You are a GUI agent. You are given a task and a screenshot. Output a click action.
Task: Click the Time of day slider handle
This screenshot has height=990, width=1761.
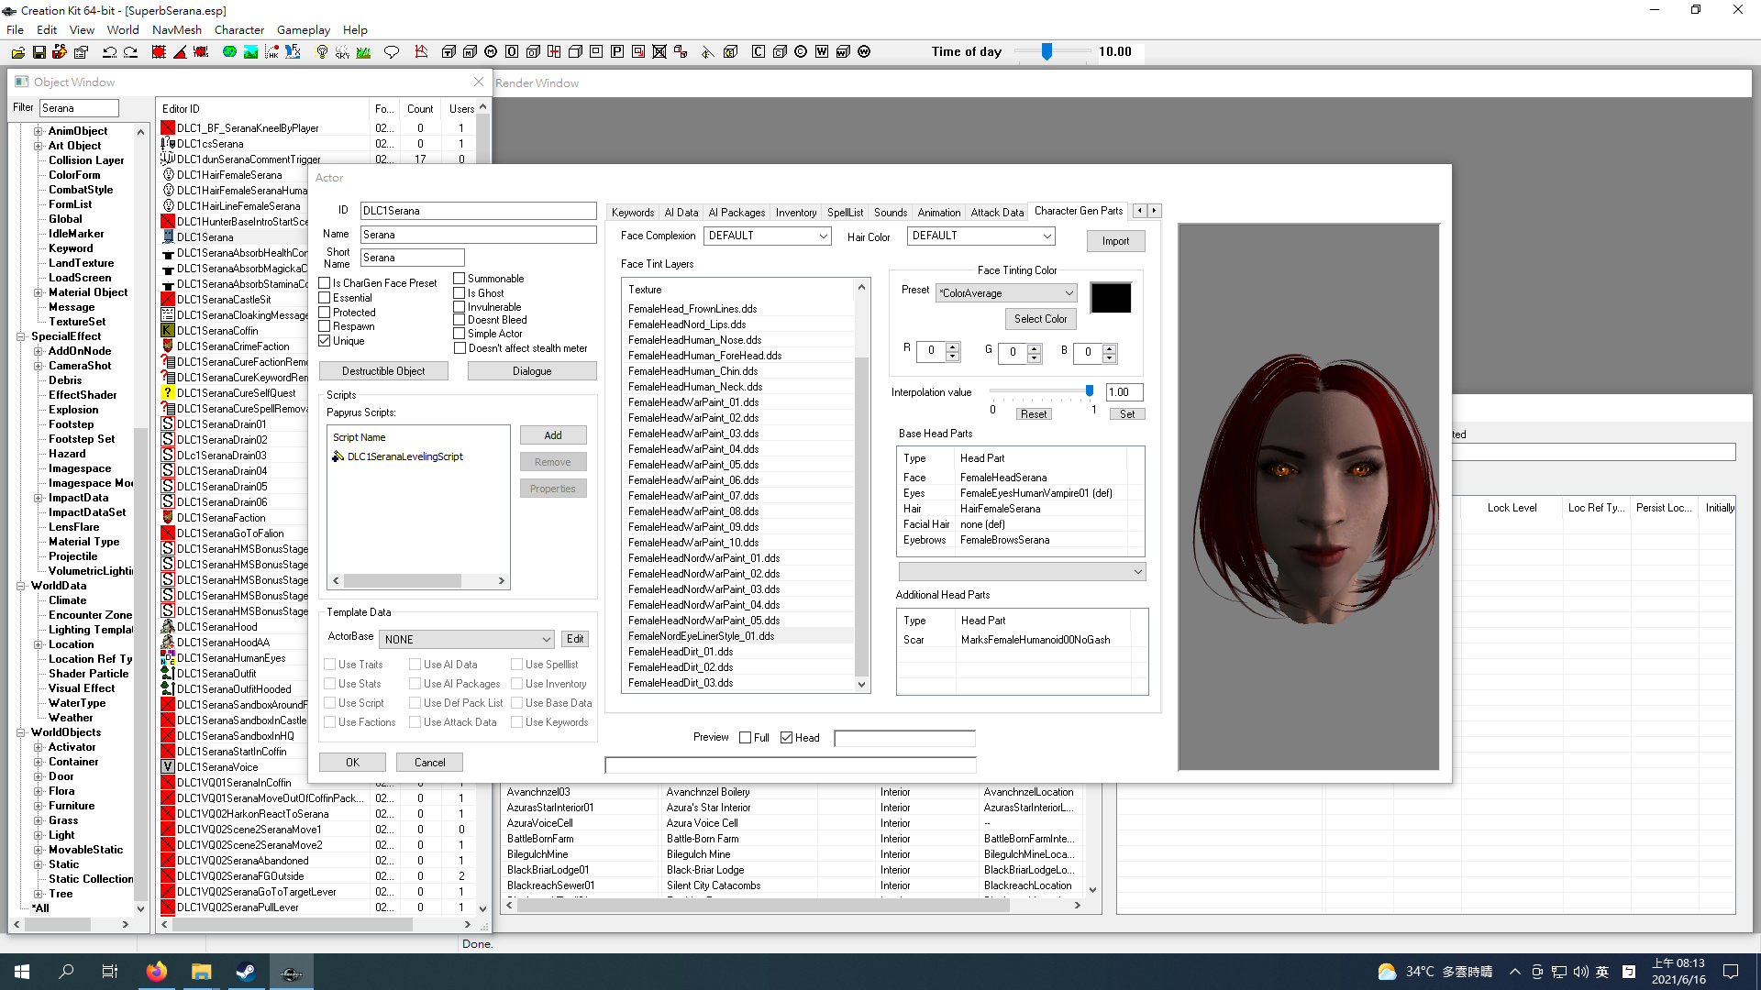(x=1047, y=52)
